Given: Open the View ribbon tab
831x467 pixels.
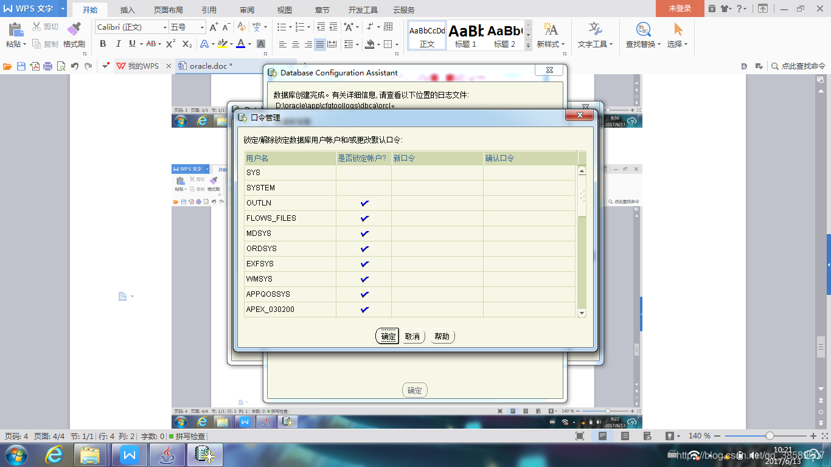Looking at the screenshot, I should pos(285,10).
